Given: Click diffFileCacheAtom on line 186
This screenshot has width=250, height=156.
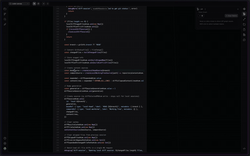Looking at the screenshot, I should coord(72,127).
